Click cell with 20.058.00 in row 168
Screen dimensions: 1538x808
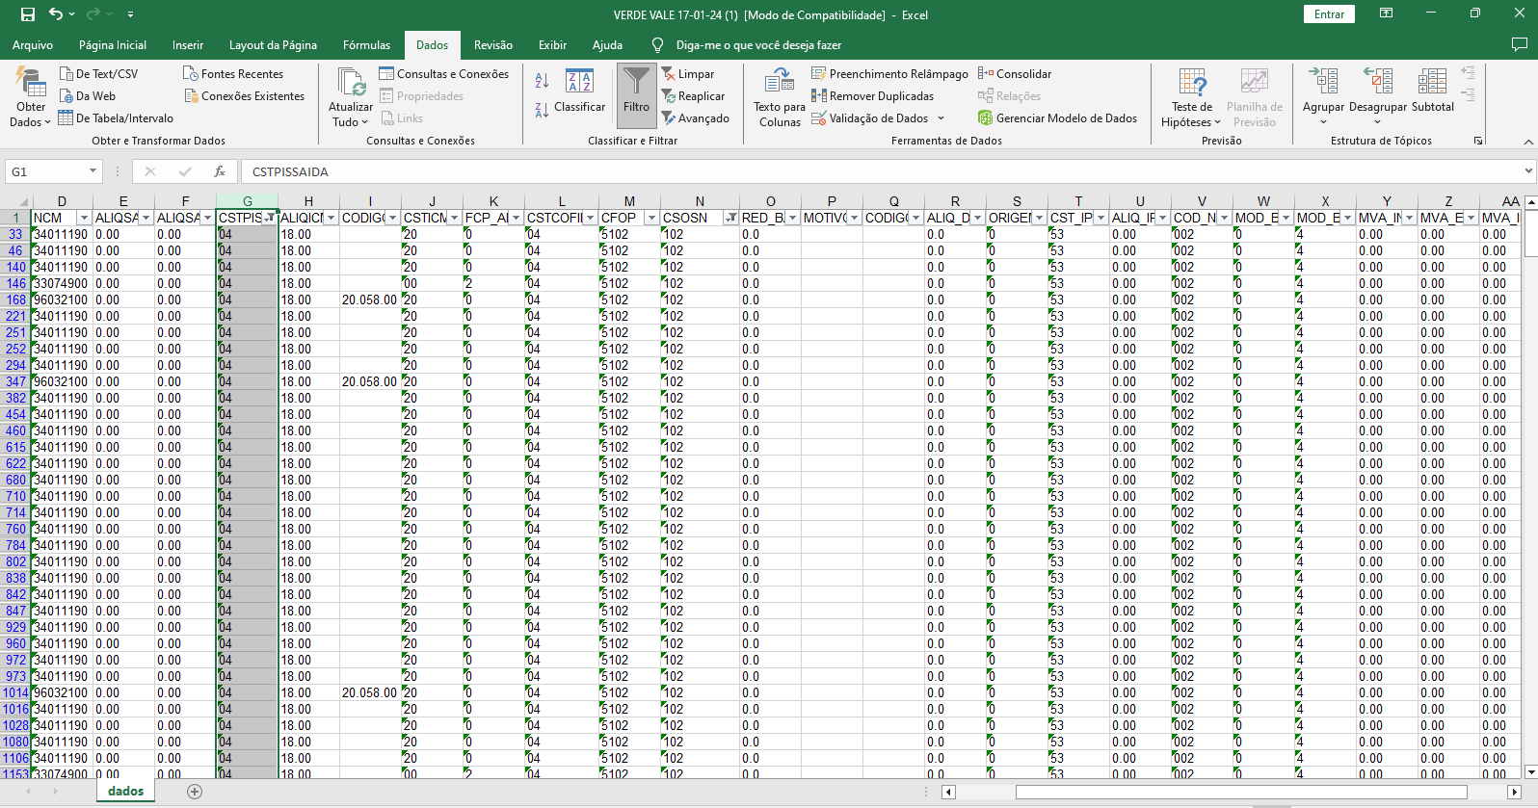[x=369, y=300]
